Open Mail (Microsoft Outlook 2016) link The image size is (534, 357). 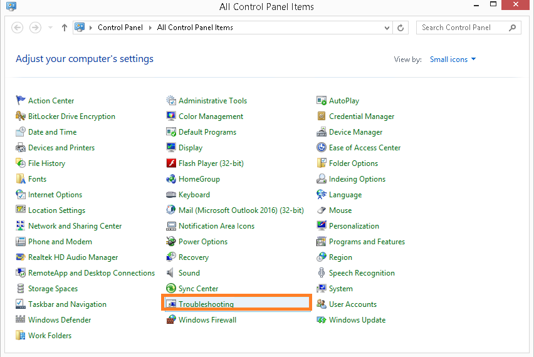click(x=241, y=210)
